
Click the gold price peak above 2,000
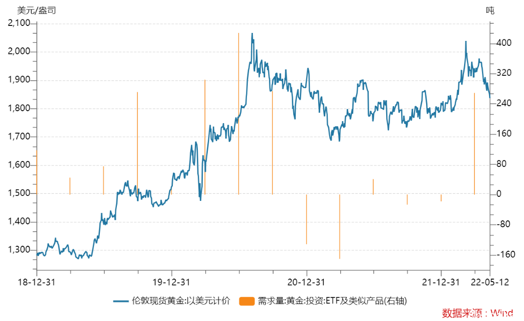point(252,34)
